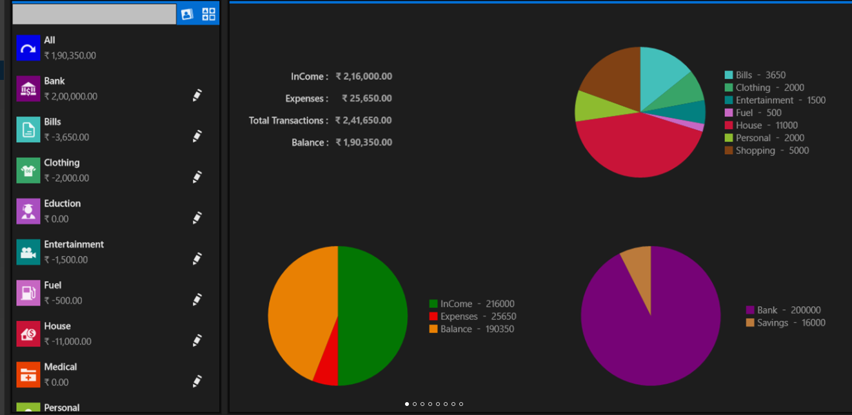Click the green InCome pie slice
The height and width of the screenshot is (415, 852).
(x=373, y=316)
